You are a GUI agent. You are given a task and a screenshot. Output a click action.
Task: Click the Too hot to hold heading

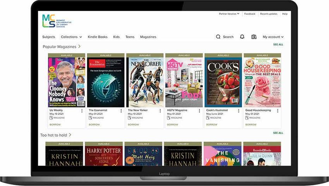point(53,135)
